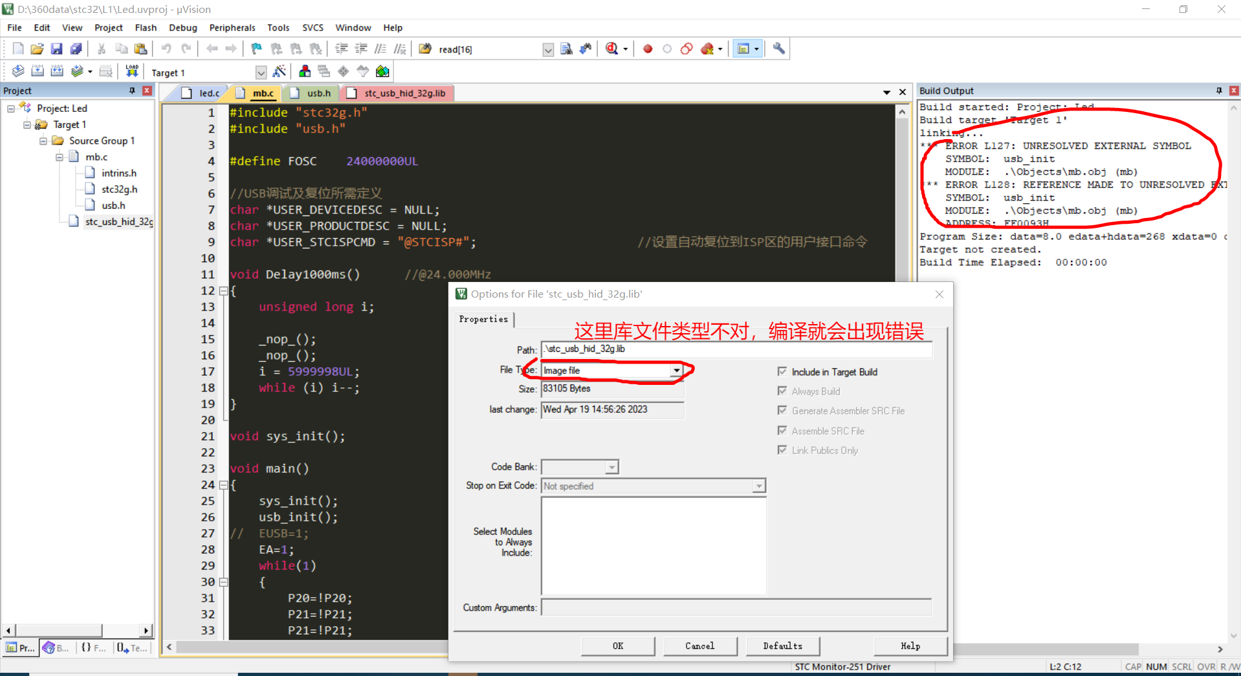1241x676 pixels.
Task: Build target files with the second build icon
Action: [x=38, y=72]
